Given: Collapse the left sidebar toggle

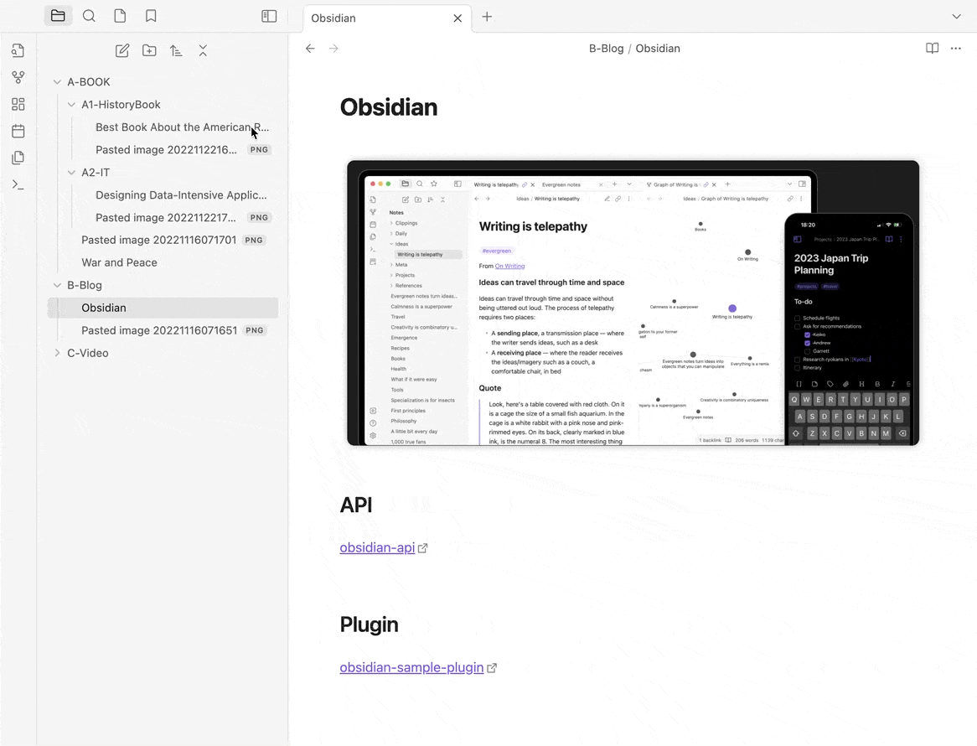Looking at the screenshot, I should coord(269,16).
